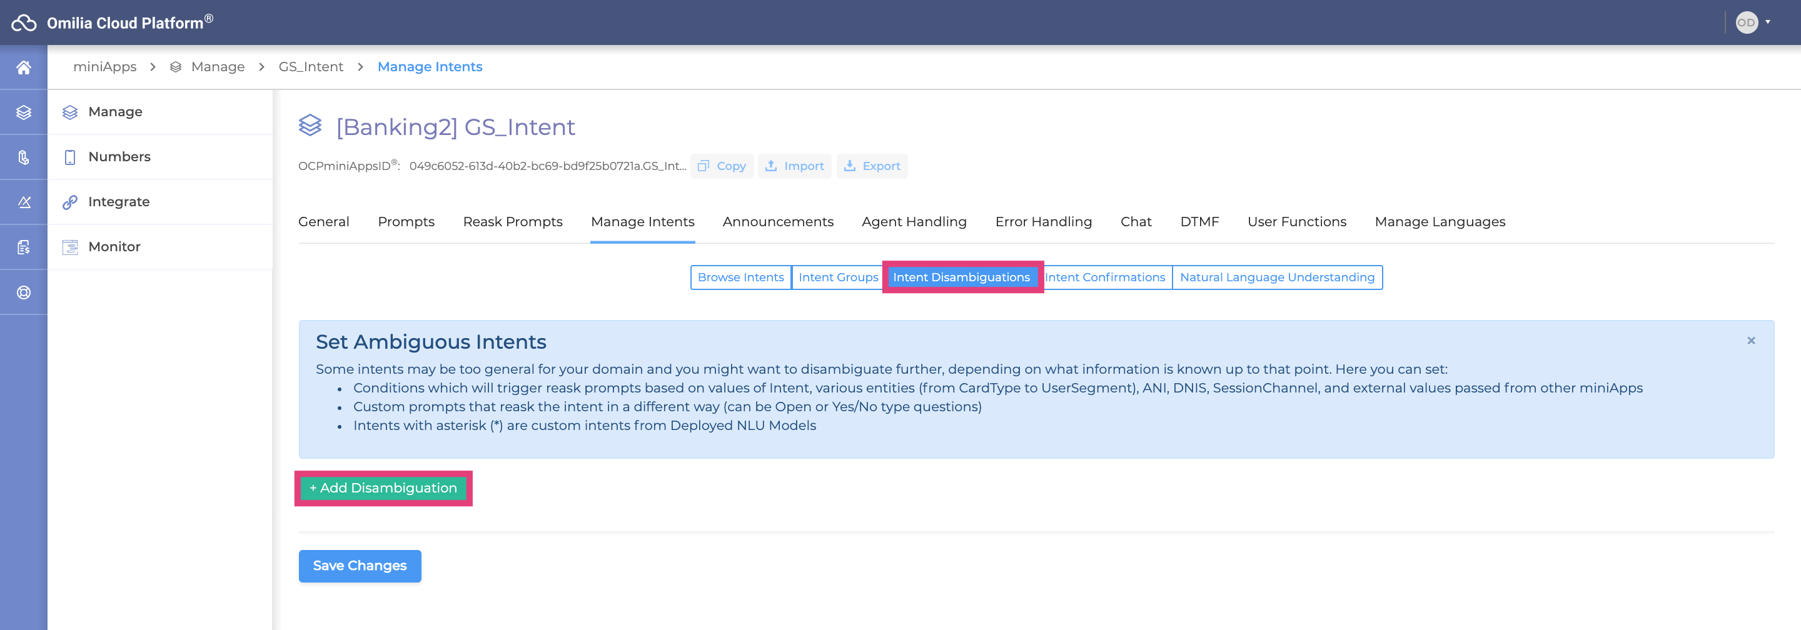This screenshot has height=630, width=1801.
Task: Select Intent Confirmations sub-tab
Action: tap(1104, 277)
